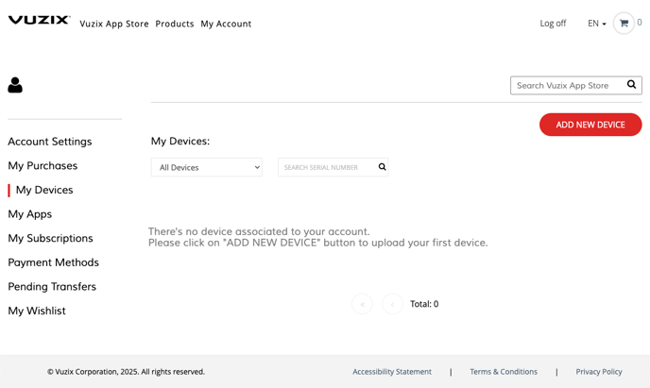This screenshot has height=388, width=650.
Task: Open Vuzix App Store menu item
Action: click(114, 24)
